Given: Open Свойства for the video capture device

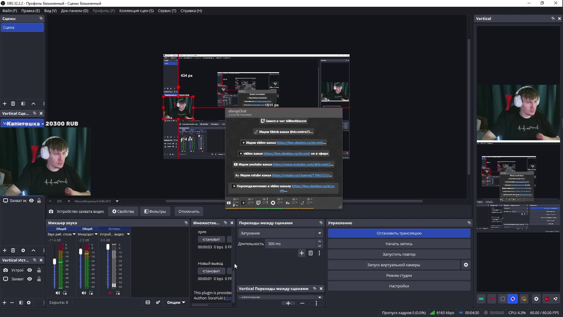Looking at the screenshot, I should tap(123, 211).
